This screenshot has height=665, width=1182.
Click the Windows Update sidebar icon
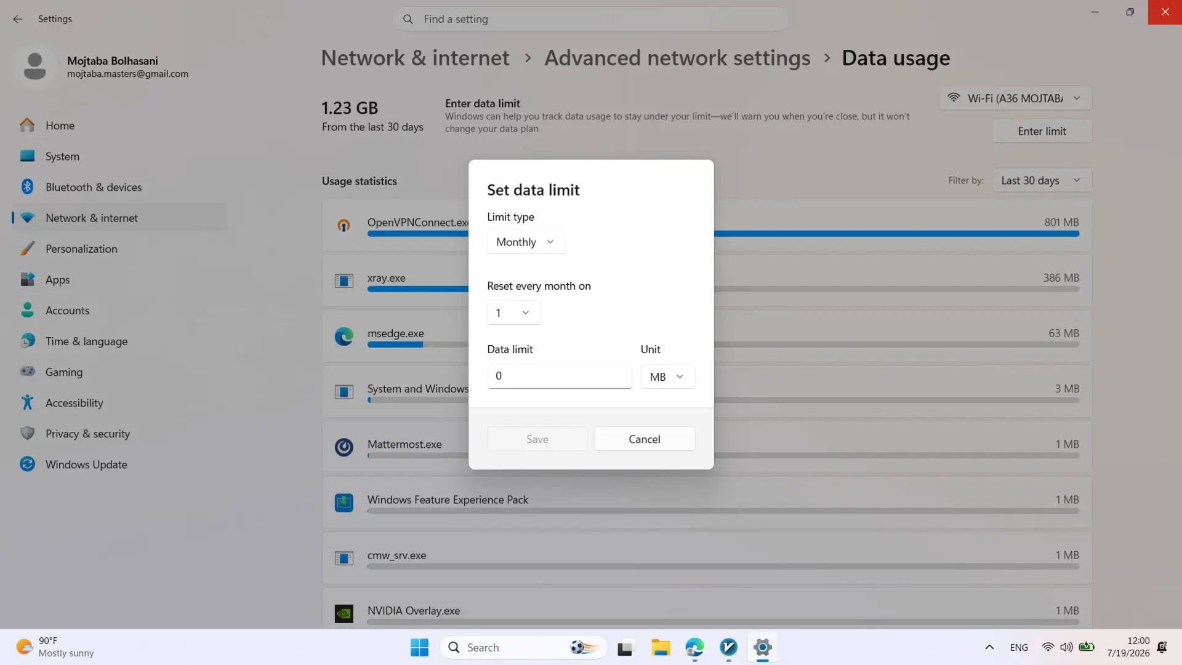coord(27,464)
